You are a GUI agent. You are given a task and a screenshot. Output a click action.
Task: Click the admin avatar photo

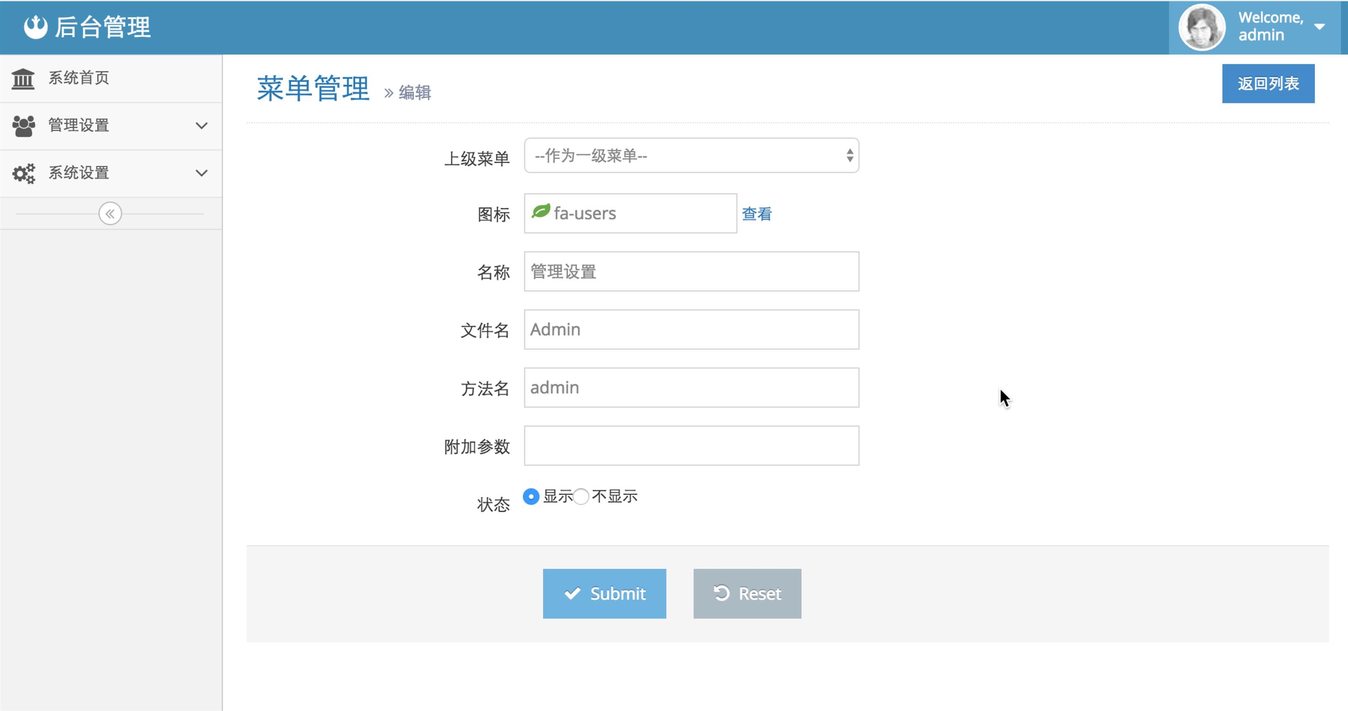1202,27
